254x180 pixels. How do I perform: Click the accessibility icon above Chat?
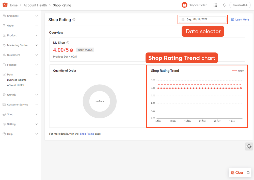[249, 146]
